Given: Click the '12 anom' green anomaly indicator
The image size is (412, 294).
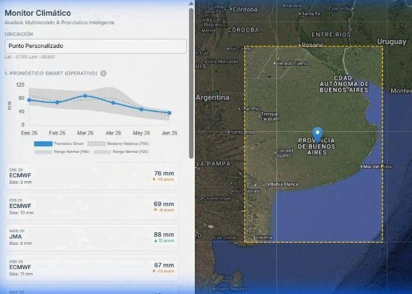Looking at the screenshot, I should [x=164, y=241].
